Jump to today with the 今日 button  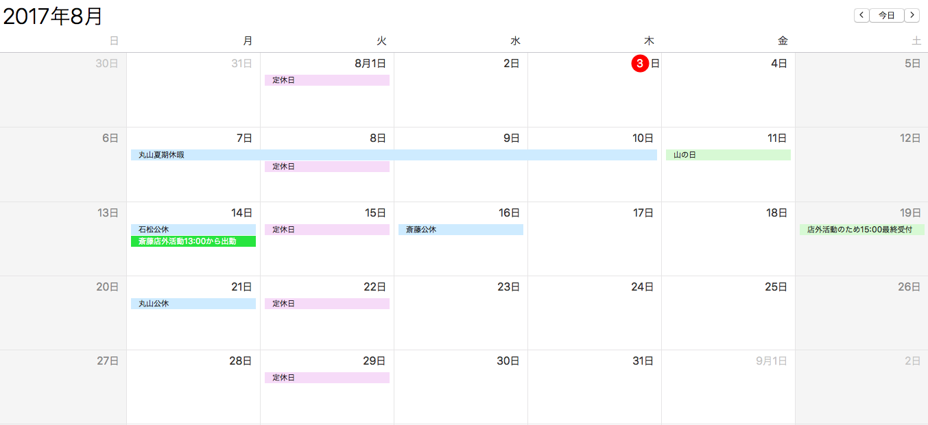point(887,15)
